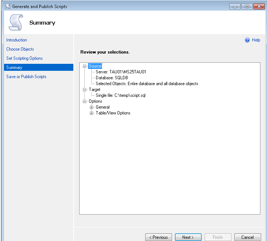Viewport: 267px width, 241px height.
Task: Collapse the Target tree node
Action: (x=85, y=90)
